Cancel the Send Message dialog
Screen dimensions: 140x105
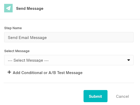click(x=122, y=96)
